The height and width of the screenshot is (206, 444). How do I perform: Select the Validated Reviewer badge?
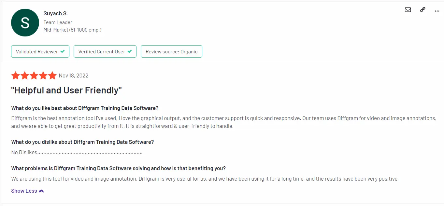coord(40,51)
